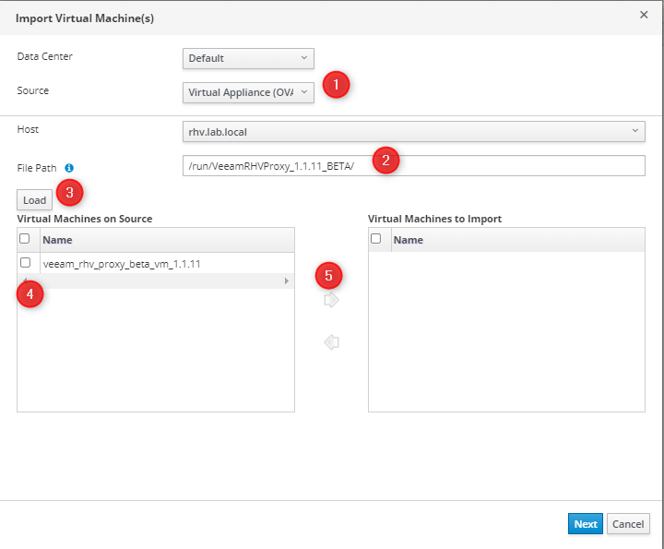This screenshot has width=664, height=549.
Task: Click the File Path info icon
Action: (69, 168)
